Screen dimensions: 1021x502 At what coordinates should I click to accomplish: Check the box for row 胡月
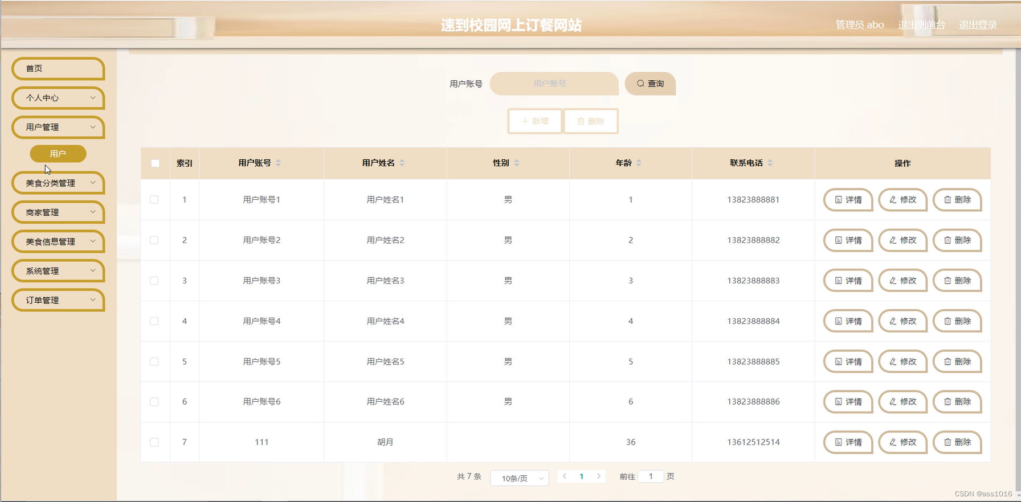[x=154, y=442]
